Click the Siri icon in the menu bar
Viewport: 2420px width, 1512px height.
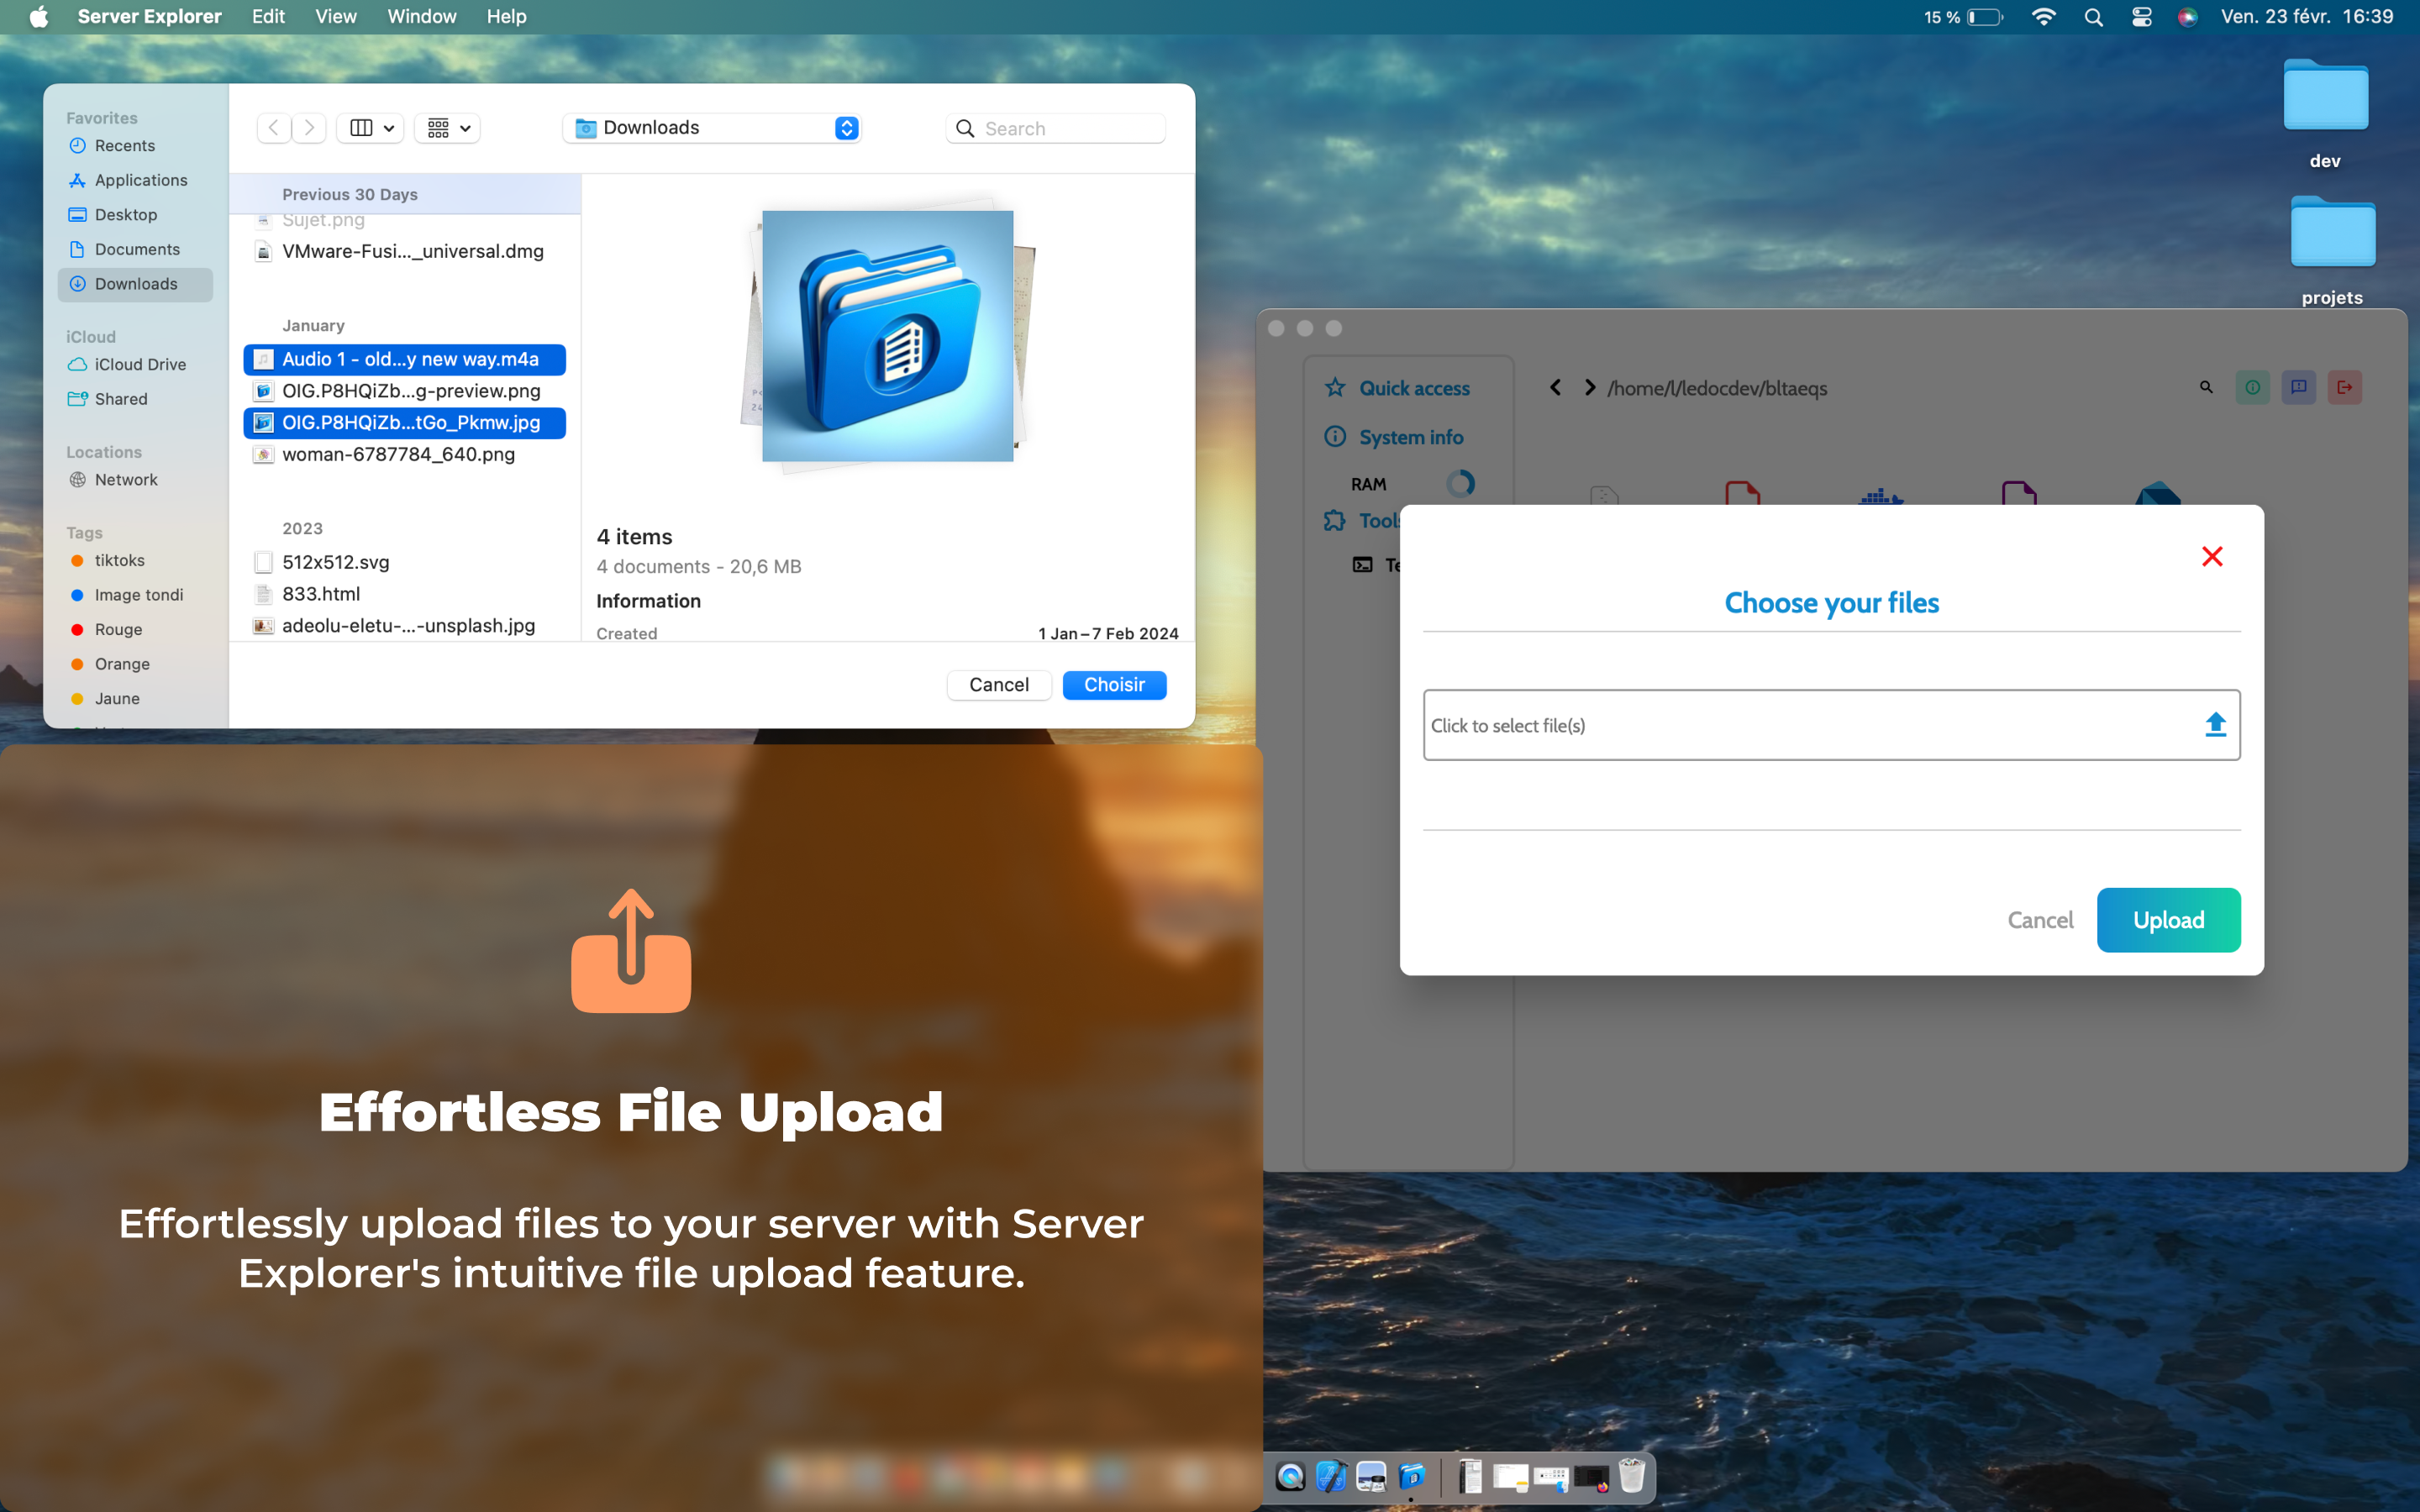tap(2187, 17)
